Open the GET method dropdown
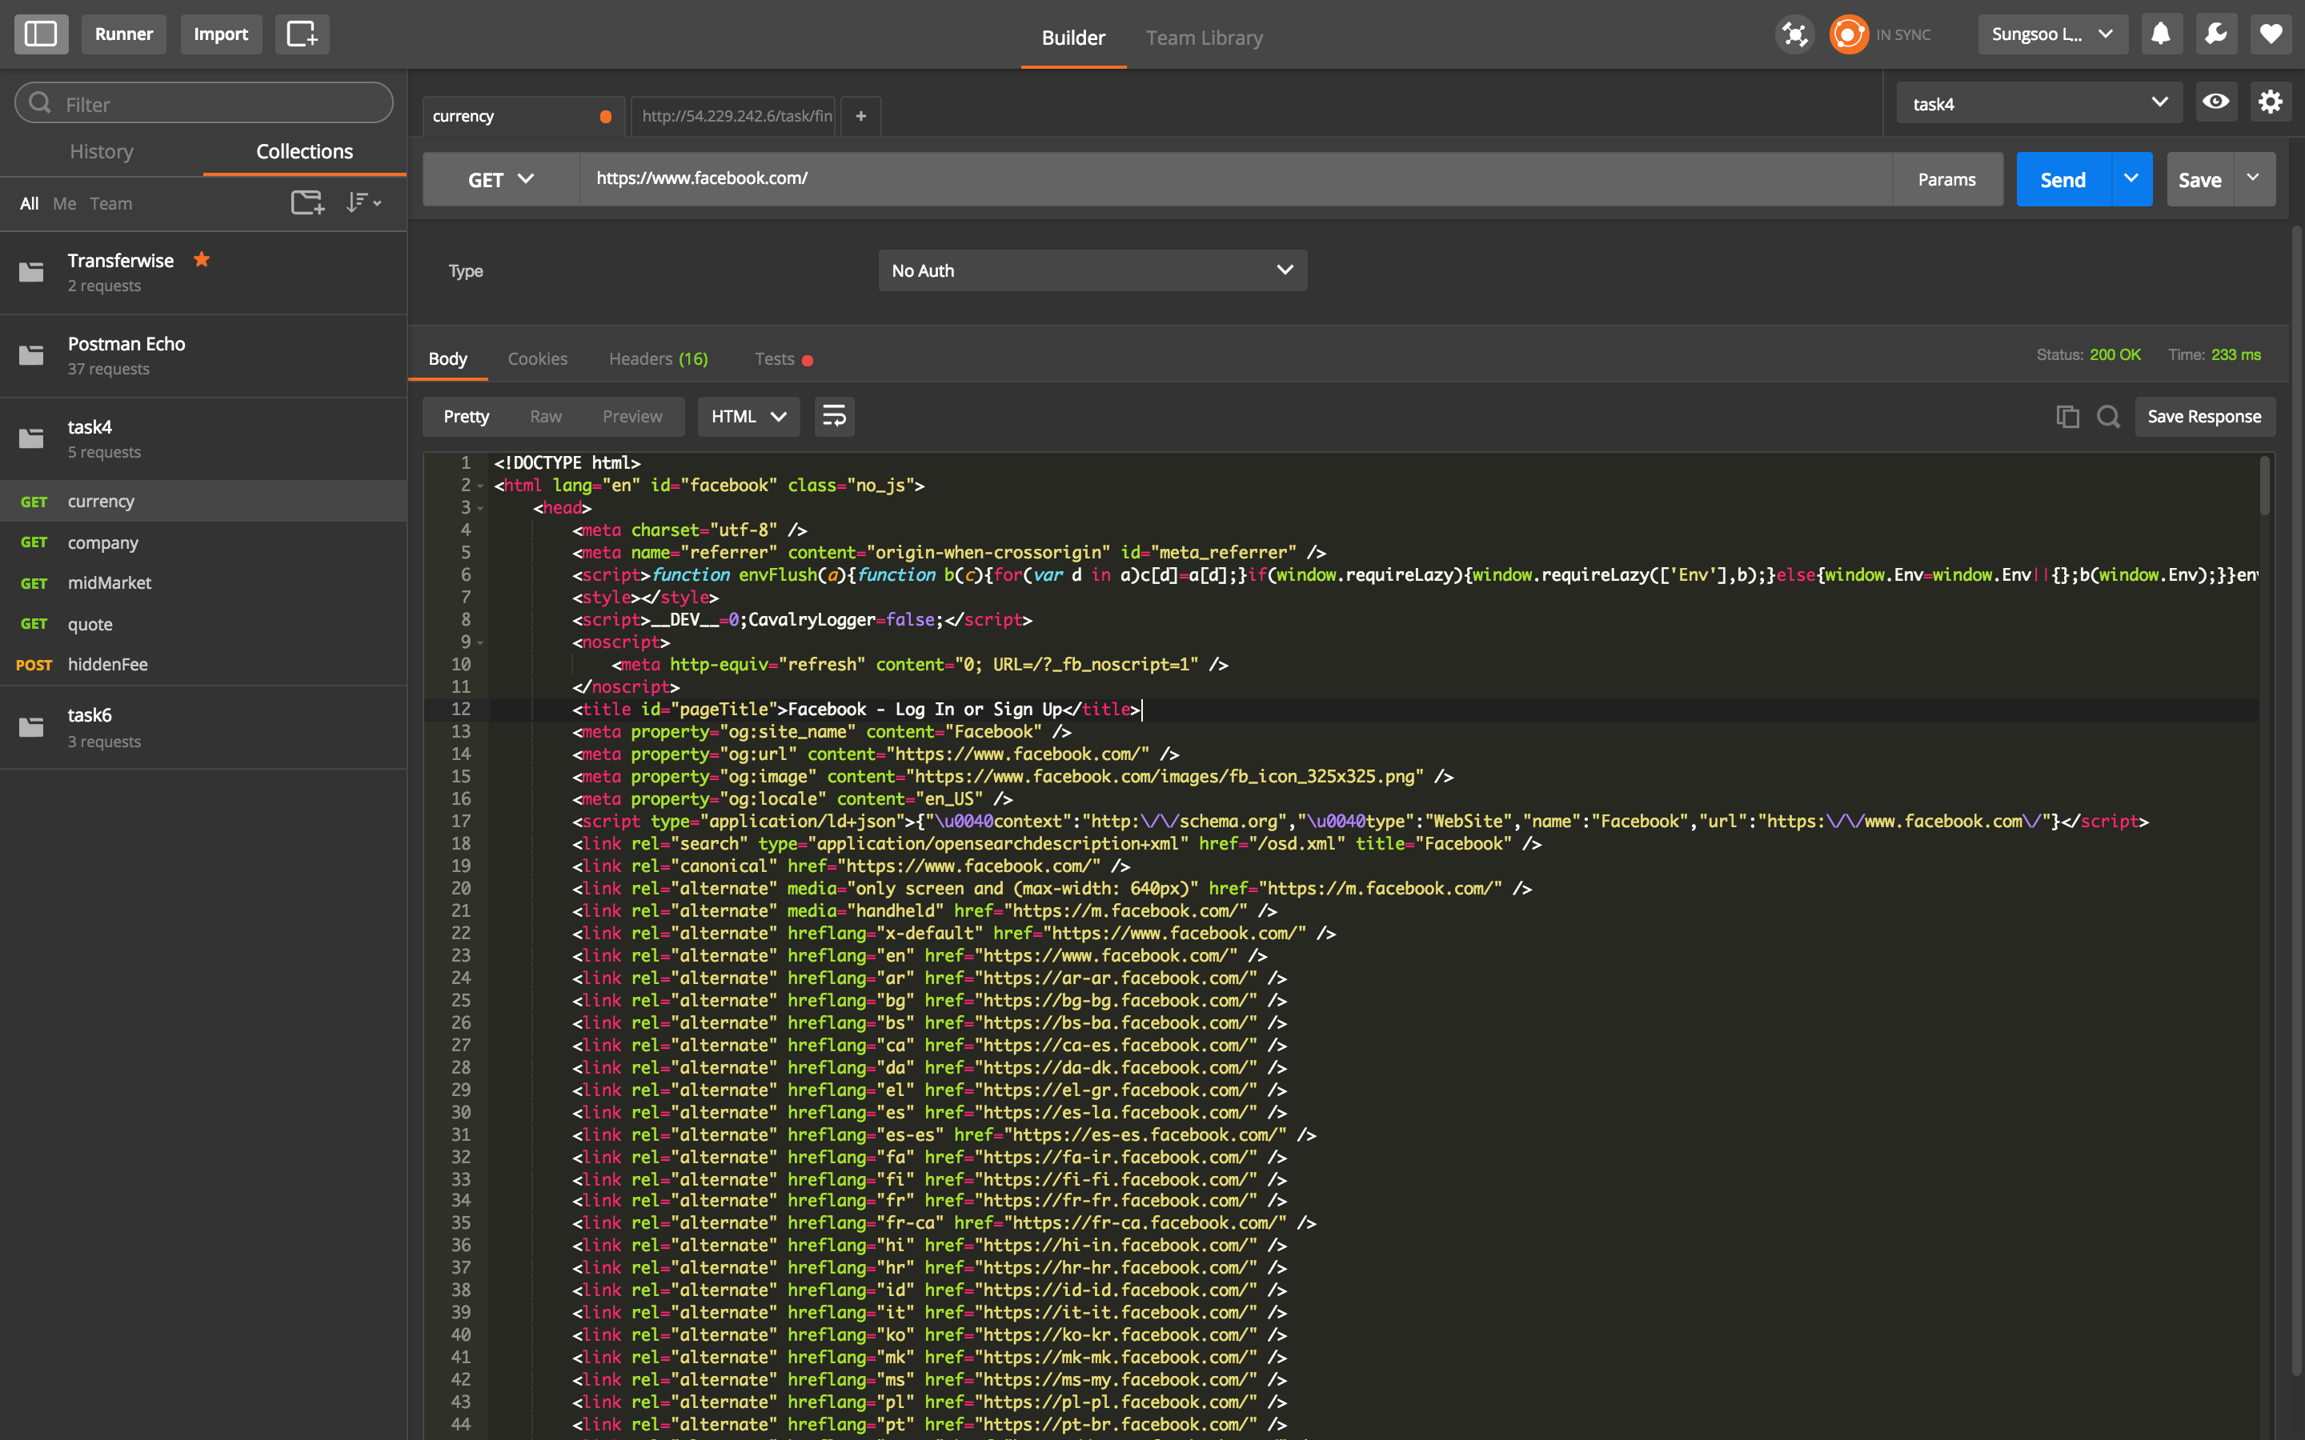 501,179
